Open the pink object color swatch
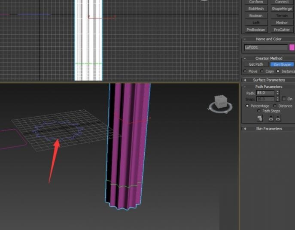 (292, 47)
